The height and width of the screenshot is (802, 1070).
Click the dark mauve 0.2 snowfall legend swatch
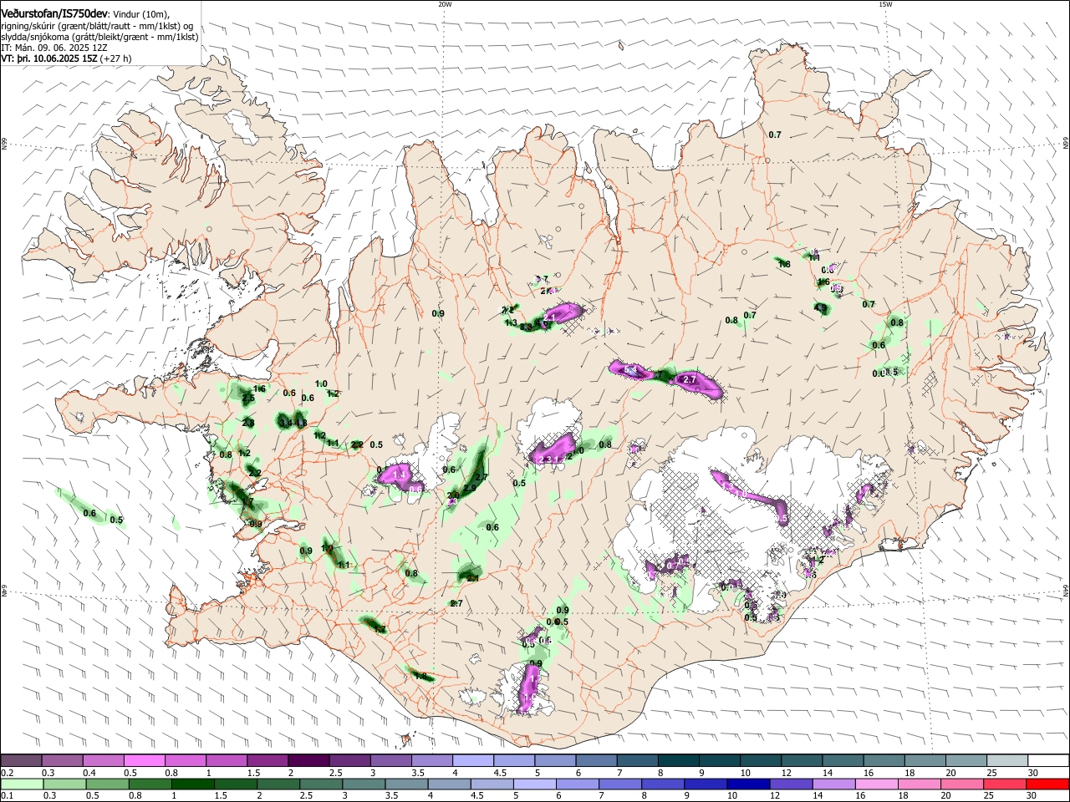click(21, 760)
